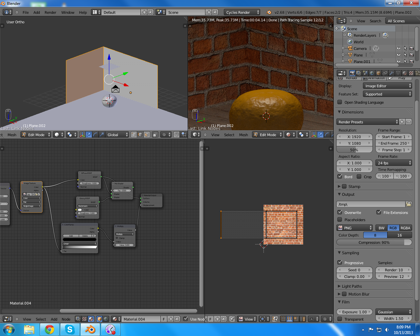Toggle the 3D manipulator widget icon

point(82,135)
